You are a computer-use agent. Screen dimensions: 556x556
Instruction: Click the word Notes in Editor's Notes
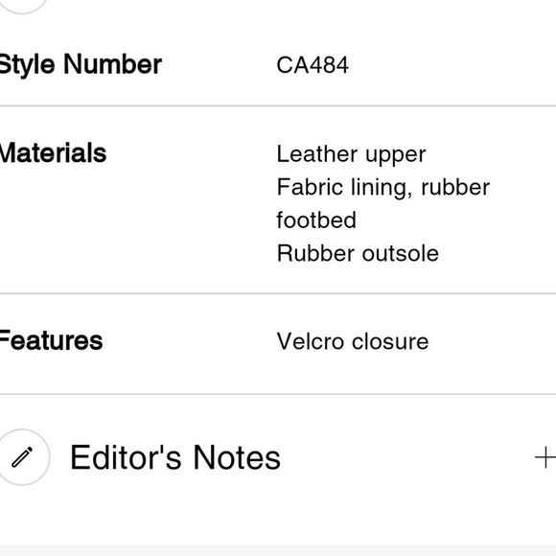click(237, 458)
